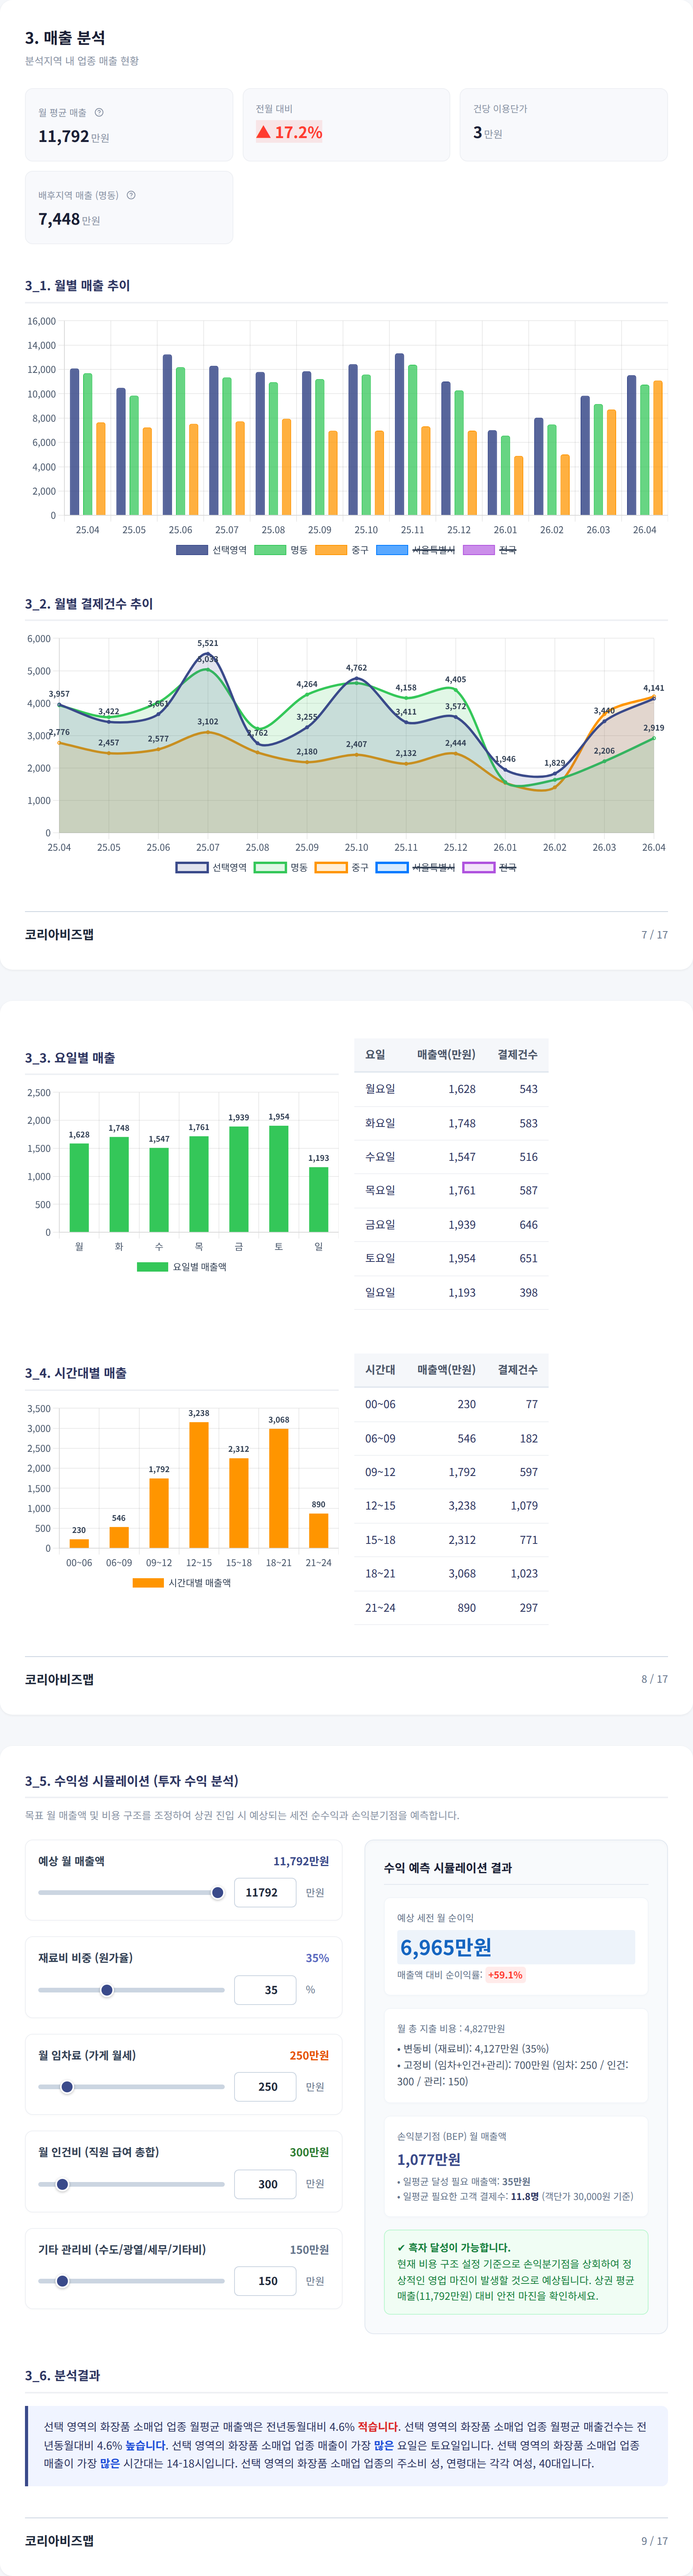Viewport: 693px width, 2576px height.
Task: Toggle the 요일별 매출액 legend item
Action: [x=182, y=1267]
